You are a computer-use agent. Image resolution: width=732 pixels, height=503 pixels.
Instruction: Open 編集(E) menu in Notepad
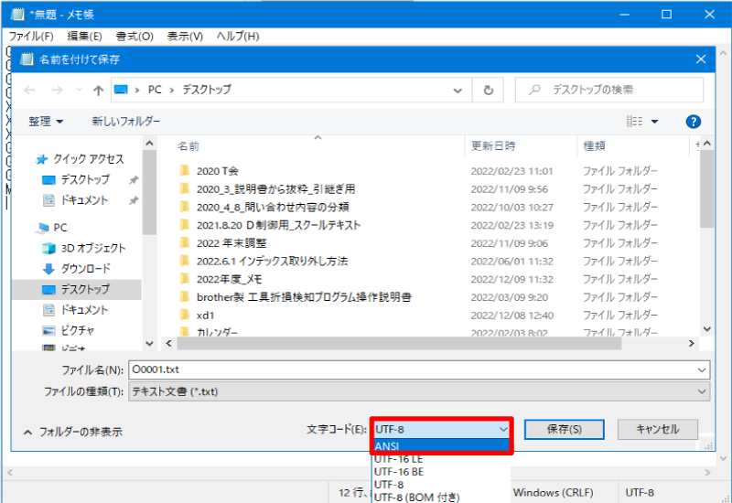tap(84, 37)
